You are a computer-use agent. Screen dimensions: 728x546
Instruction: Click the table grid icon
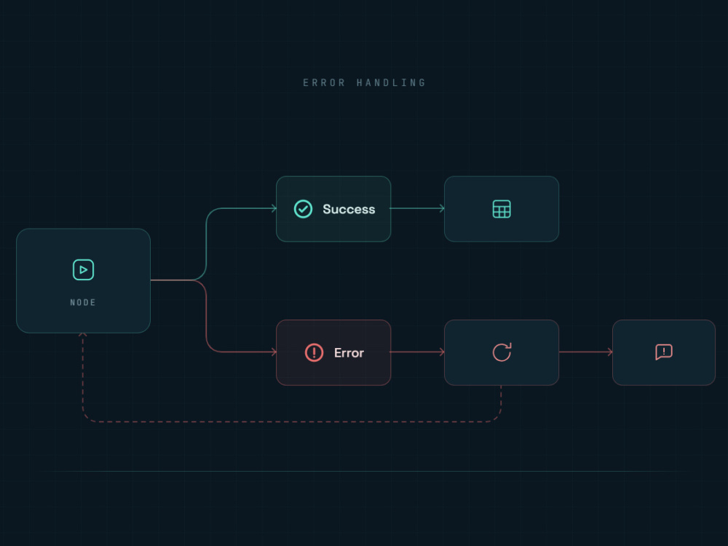(x=502, y=209)
